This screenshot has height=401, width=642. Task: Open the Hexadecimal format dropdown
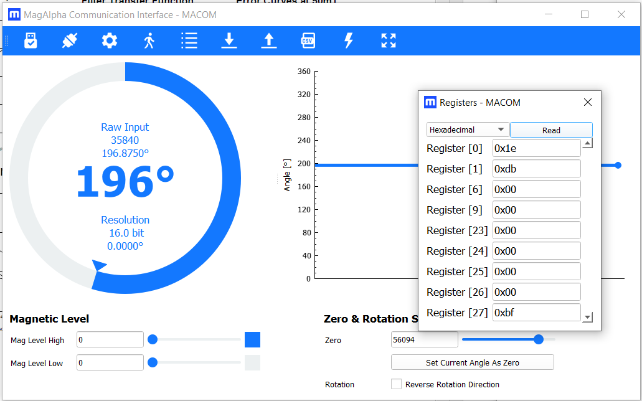coord(467,130)
